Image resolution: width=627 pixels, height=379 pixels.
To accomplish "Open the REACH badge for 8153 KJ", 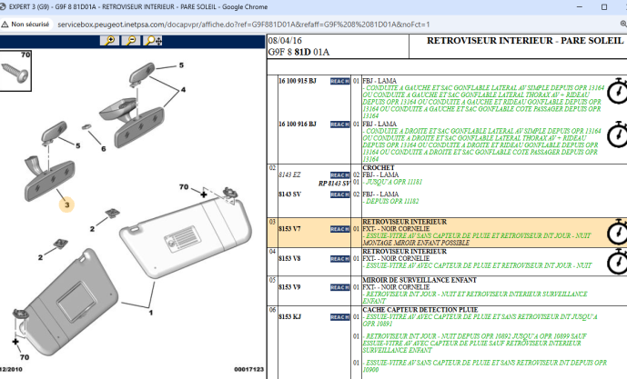I will coord(339,317).
